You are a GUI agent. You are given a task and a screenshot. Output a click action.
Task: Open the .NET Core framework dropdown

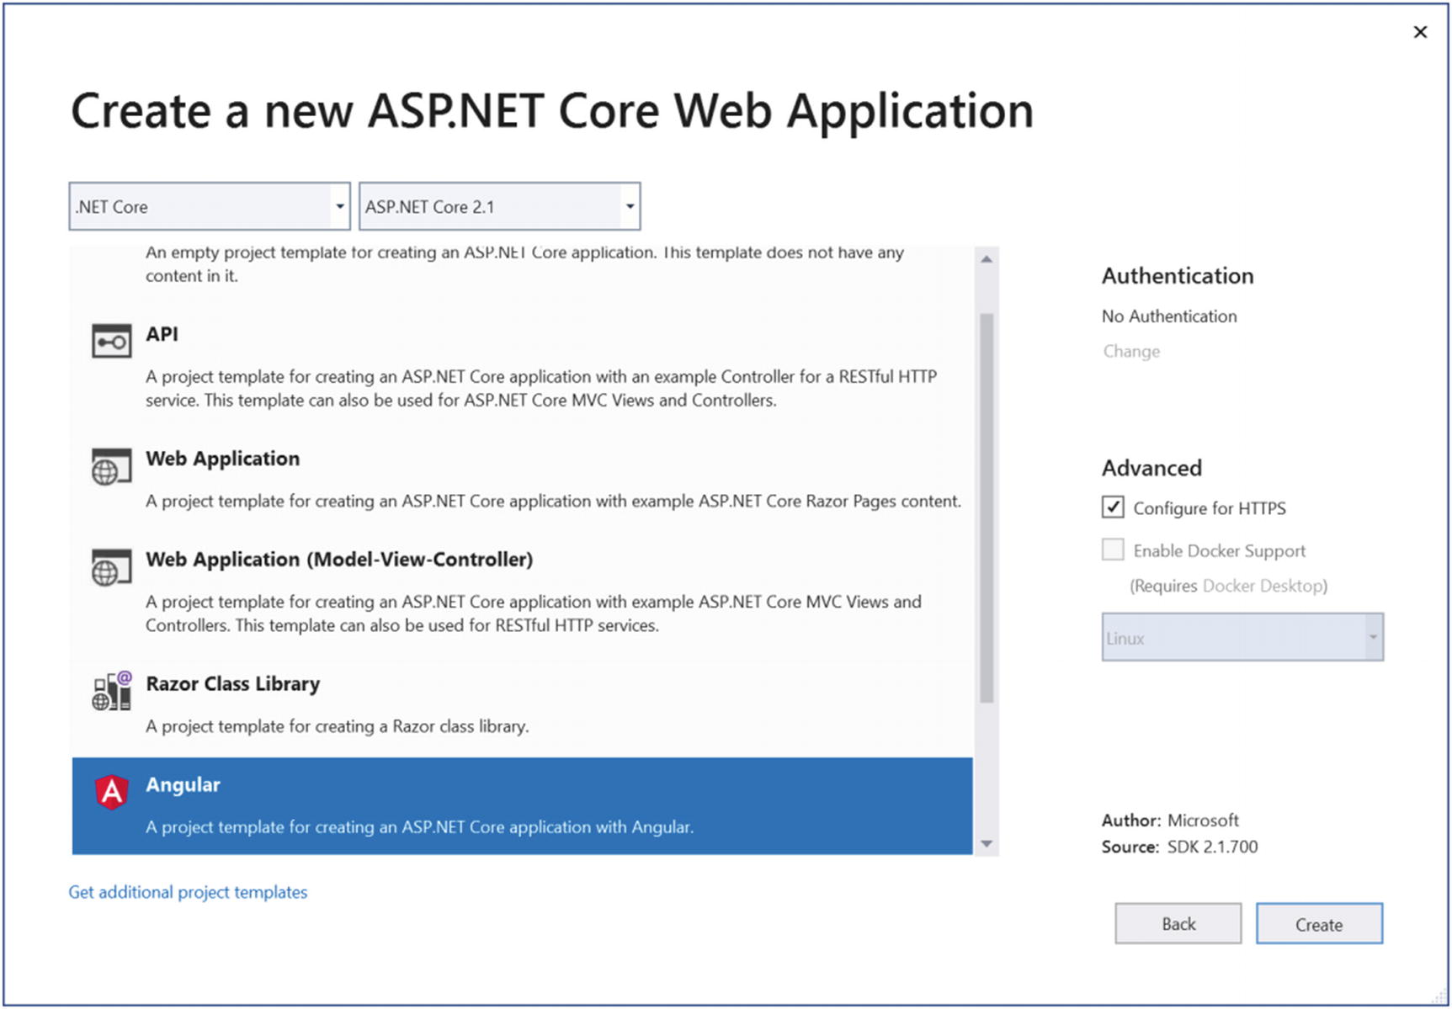tap(210, 206)
